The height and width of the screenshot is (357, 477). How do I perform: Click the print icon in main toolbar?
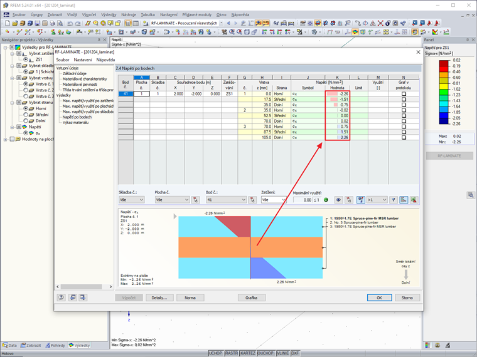pyautogui.click(x=52, y=23)
